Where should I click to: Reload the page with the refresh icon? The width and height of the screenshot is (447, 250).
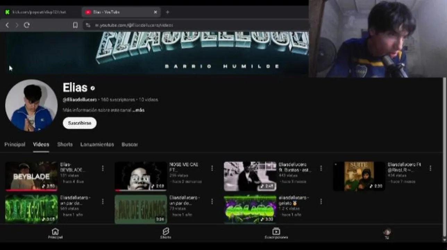point(27,25)
